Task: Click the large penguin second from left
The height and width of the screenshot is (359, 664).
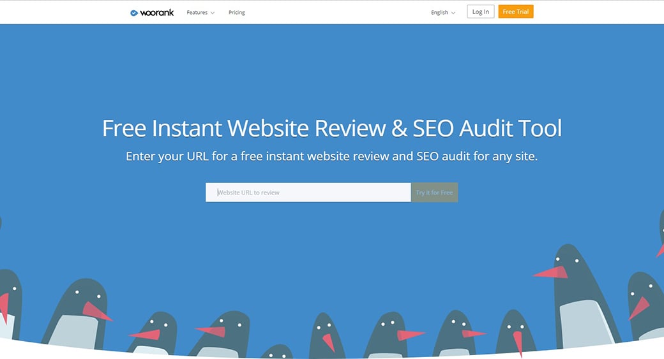Action: click(x=77, y=312)
